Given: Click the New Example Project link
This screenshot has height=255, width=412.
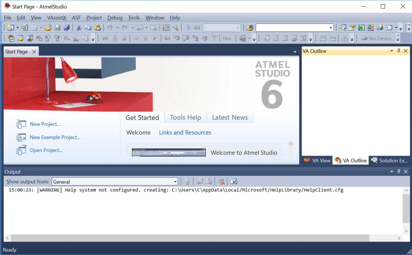Looking at the screenshot, I should (x=55, y=137).
